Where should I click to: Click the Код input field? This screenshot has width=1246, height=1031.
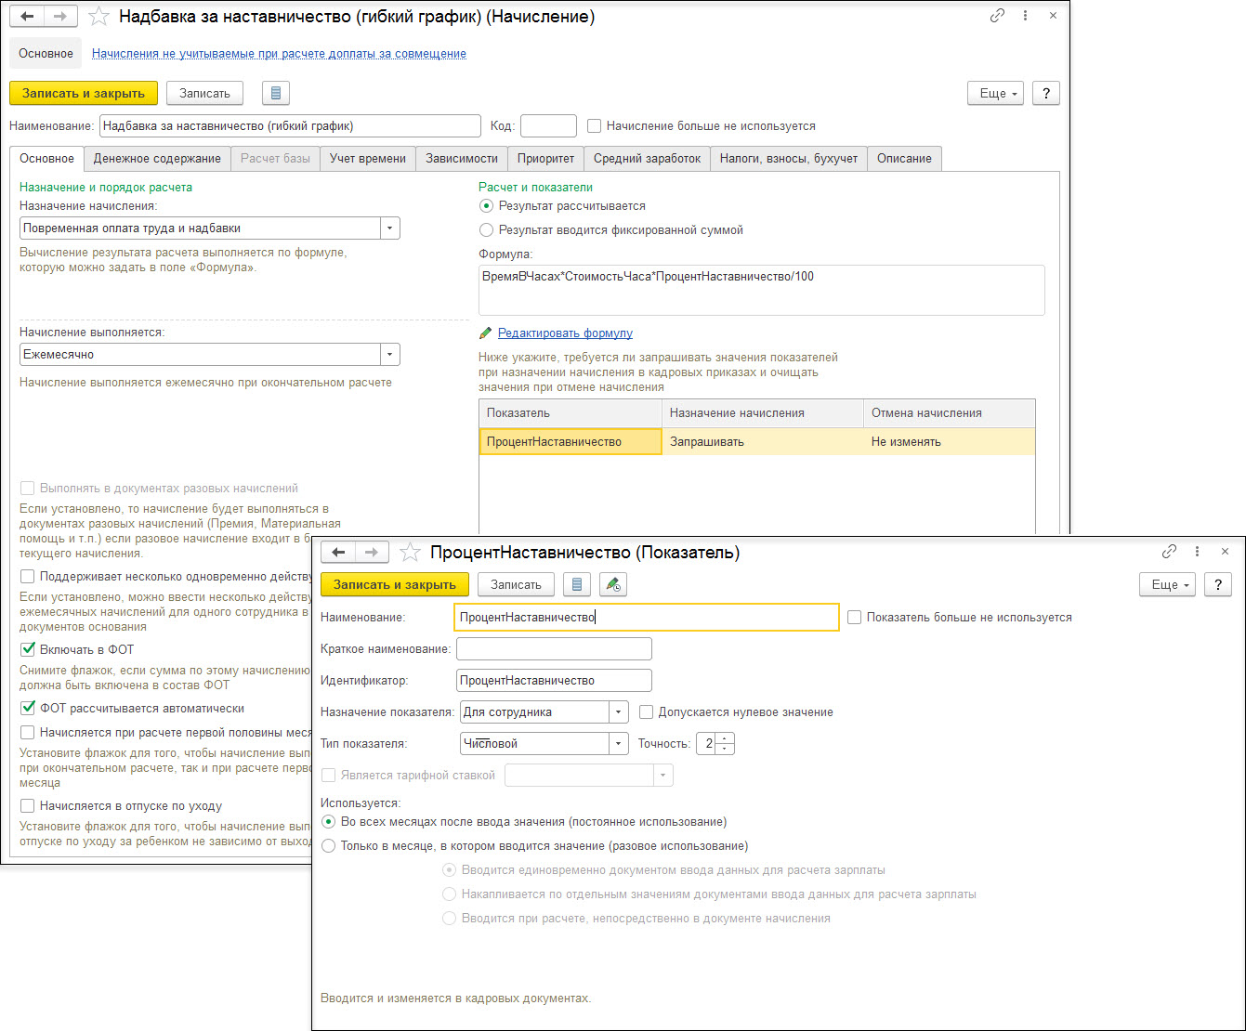coord(548,125)
